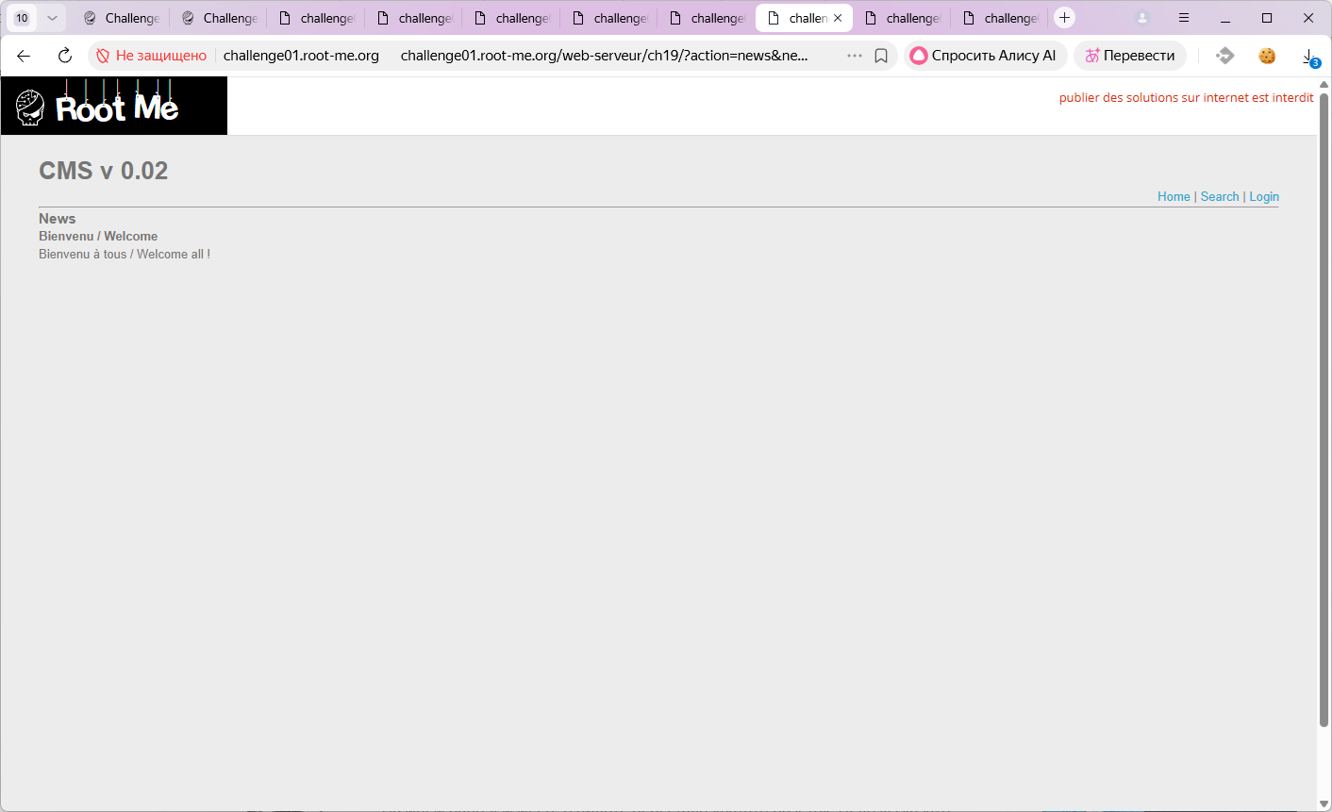Go to the Home link

click(1174, 196)
